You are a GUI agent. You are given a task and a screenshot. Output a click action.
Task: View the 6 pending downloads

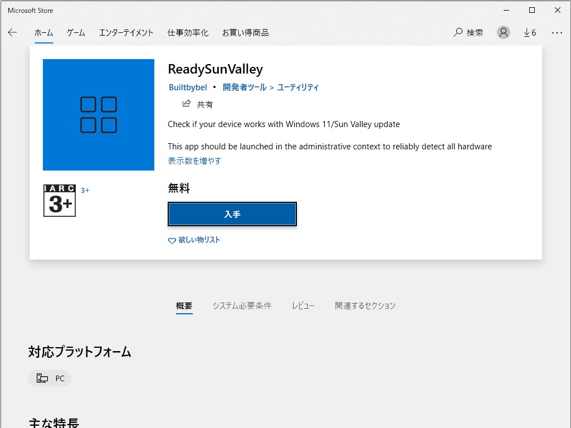529,32
